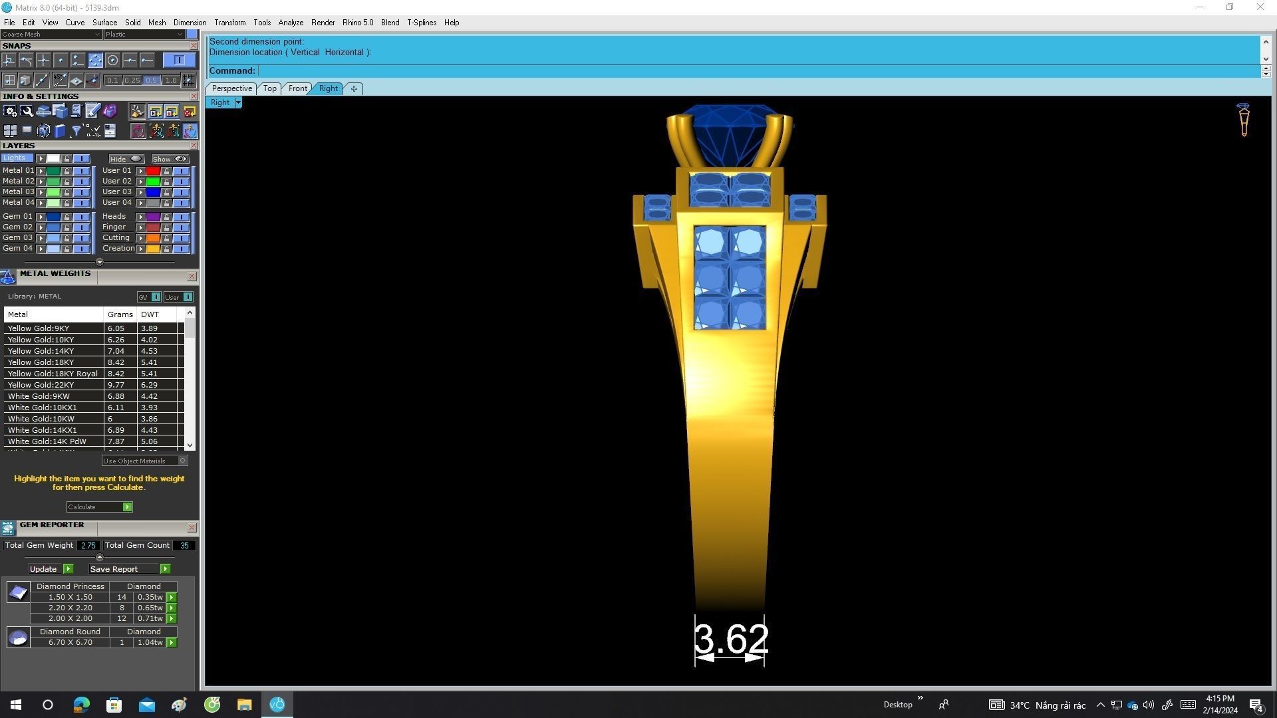
Task: Open the Coarse Mesh dropdown
Action: pos(51,35)
